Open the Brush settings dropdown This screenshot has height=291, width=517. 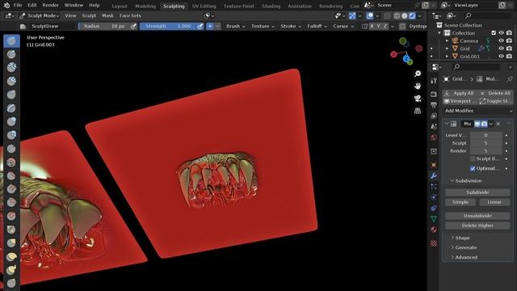[x=235, y=26]
